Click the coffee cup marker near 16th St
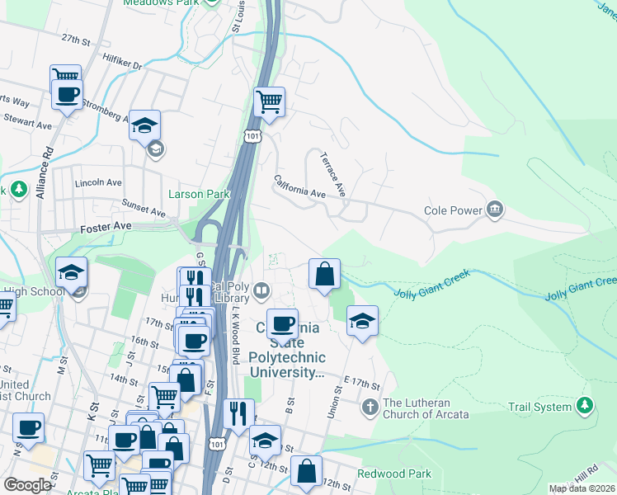The image size is (617, 495). tap(195, 342)
